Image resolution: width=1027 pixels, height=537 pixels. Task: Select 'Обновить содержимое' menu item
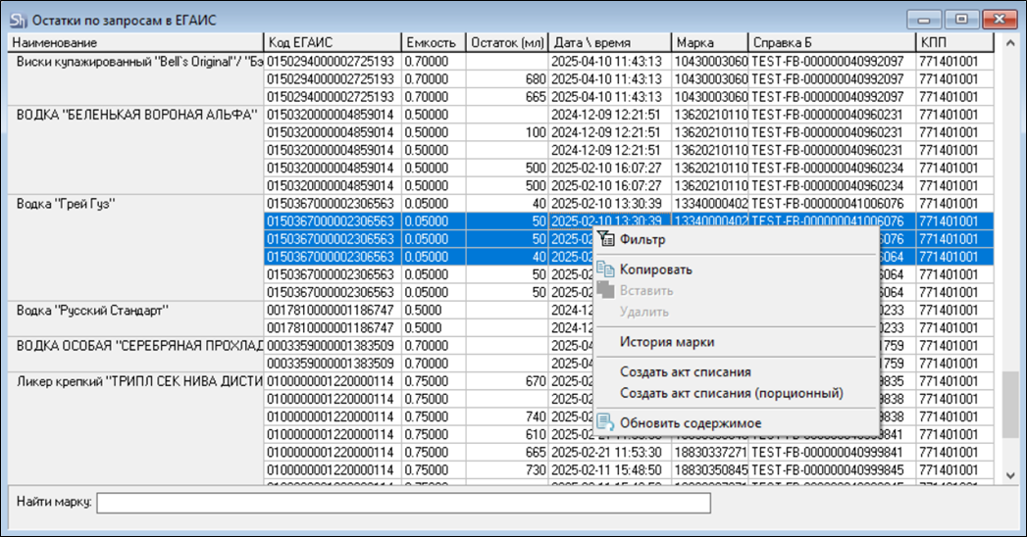[690, 422]
